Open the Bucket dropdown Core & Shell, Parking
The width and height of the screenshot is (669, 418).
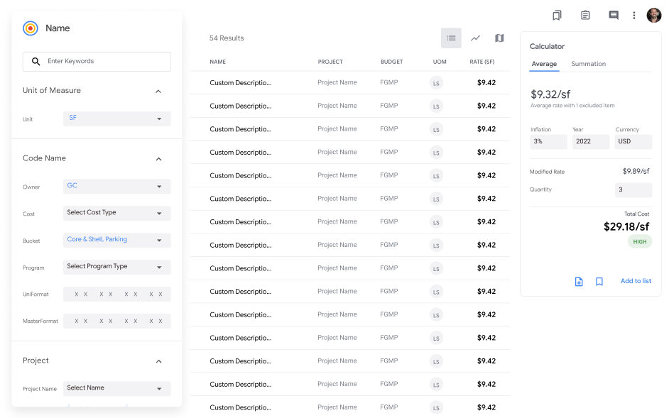click(117, 240)
